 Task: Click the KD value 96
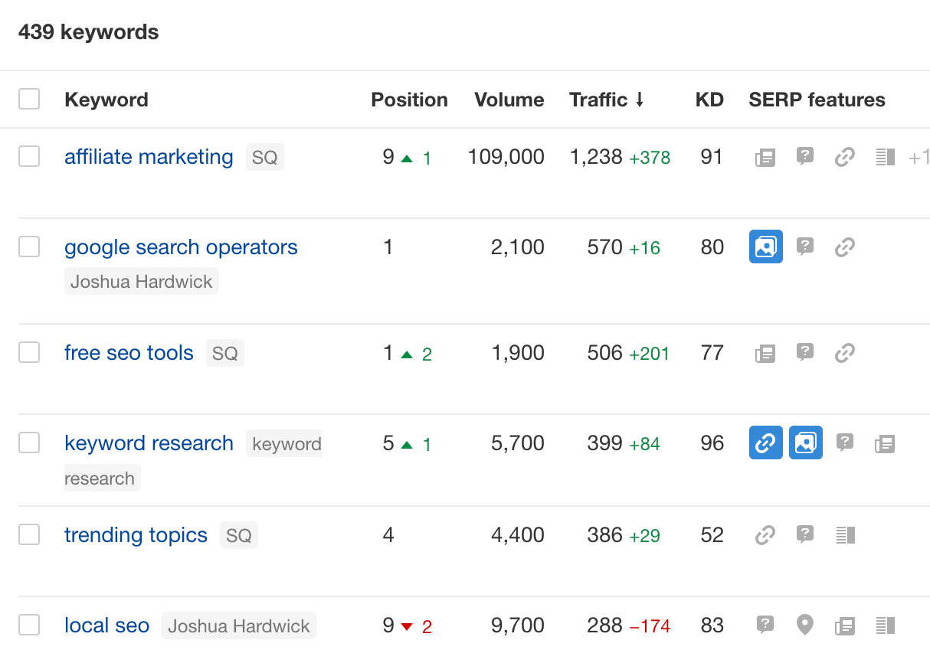click(712, 443)
